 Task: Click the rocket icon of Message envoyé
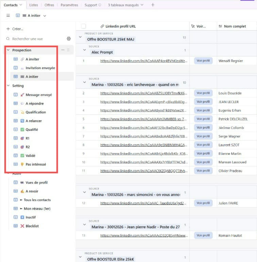pos(22,95)
